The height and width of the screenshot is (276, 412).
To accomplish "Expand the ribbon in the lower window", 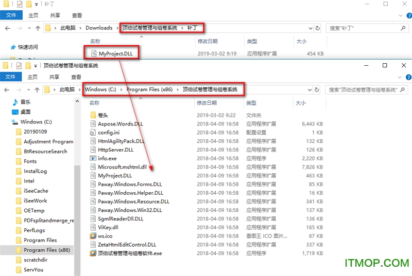I will coord(397,77).
